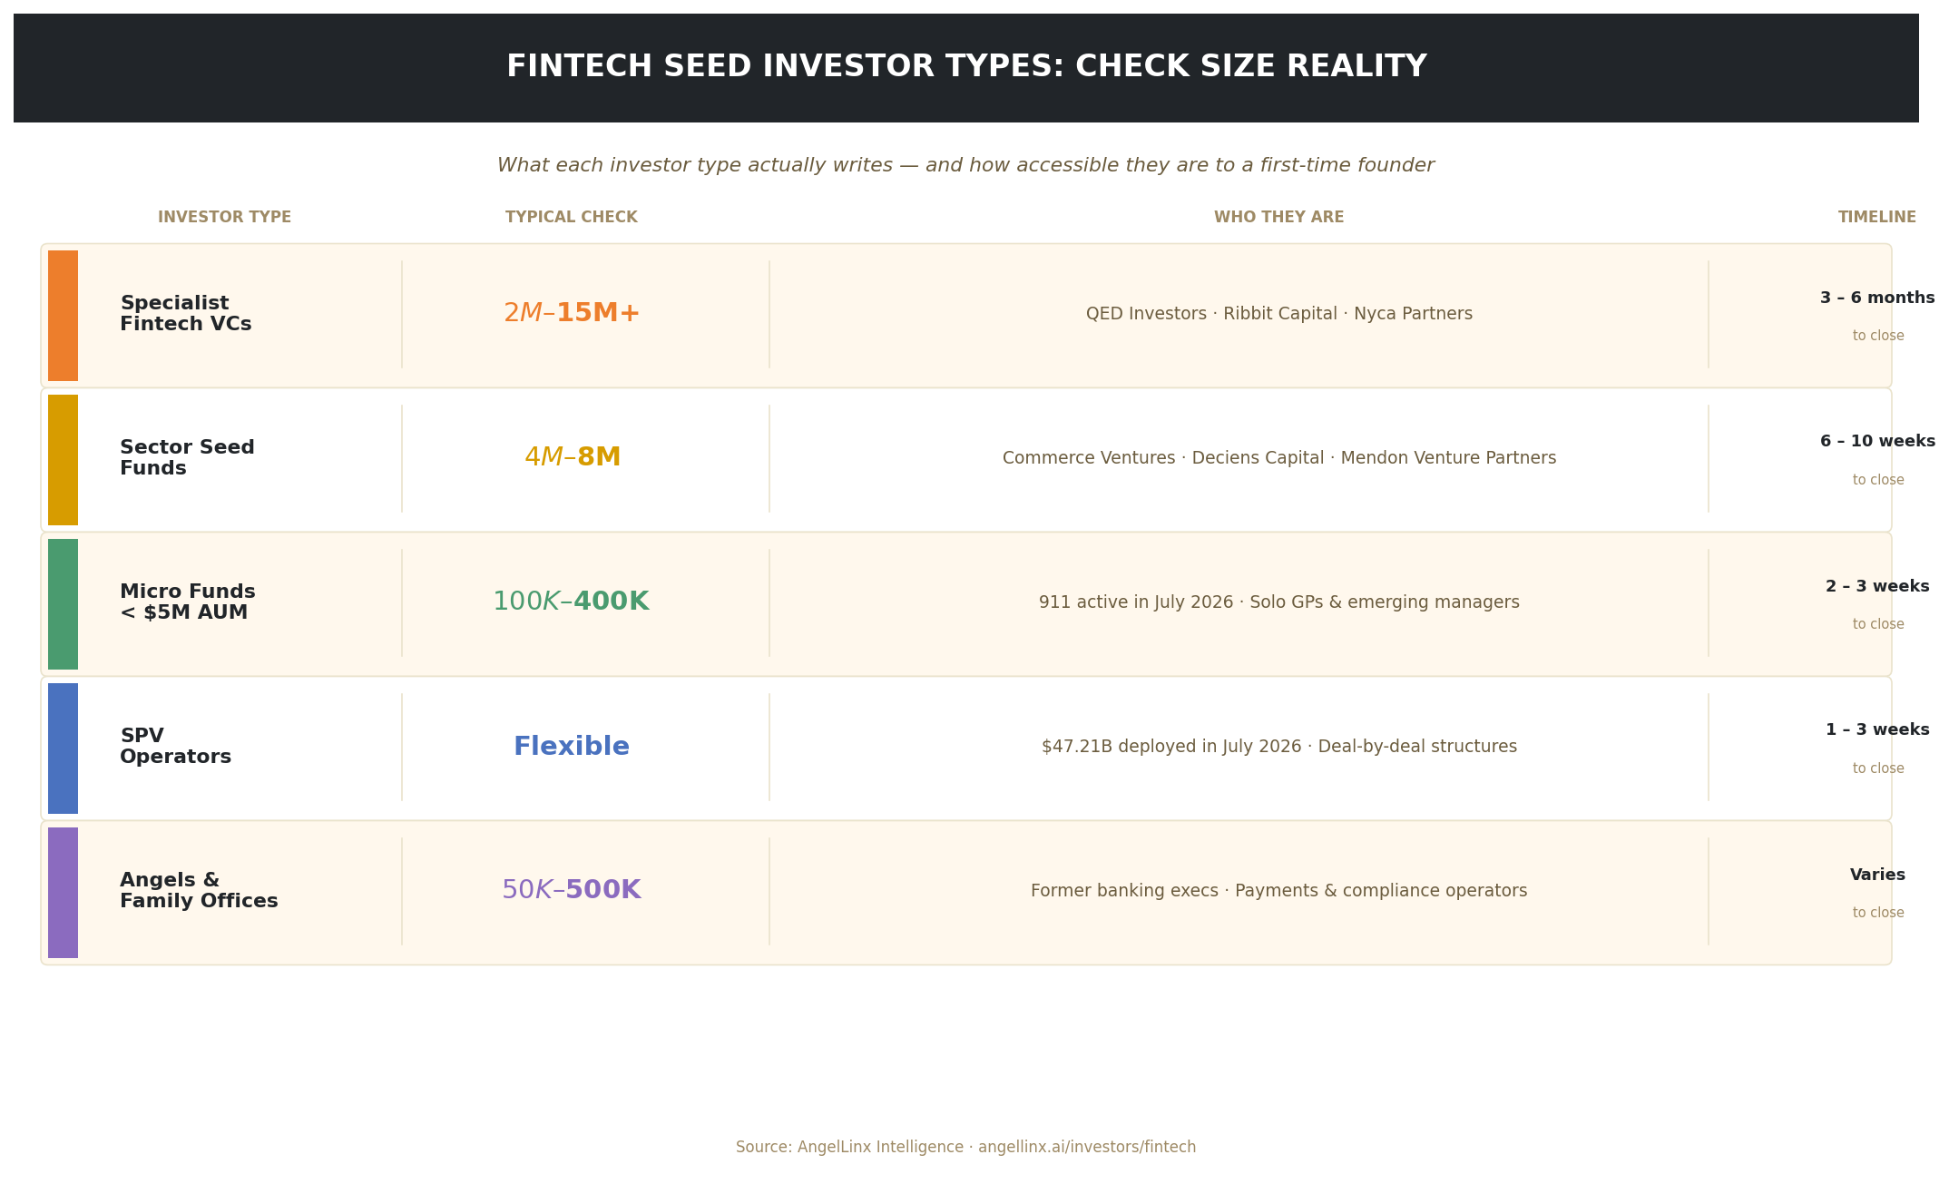Click the green Micro Funds color bar
This screenshot has width=1949, height=1184.
click(x=63, y=604)
